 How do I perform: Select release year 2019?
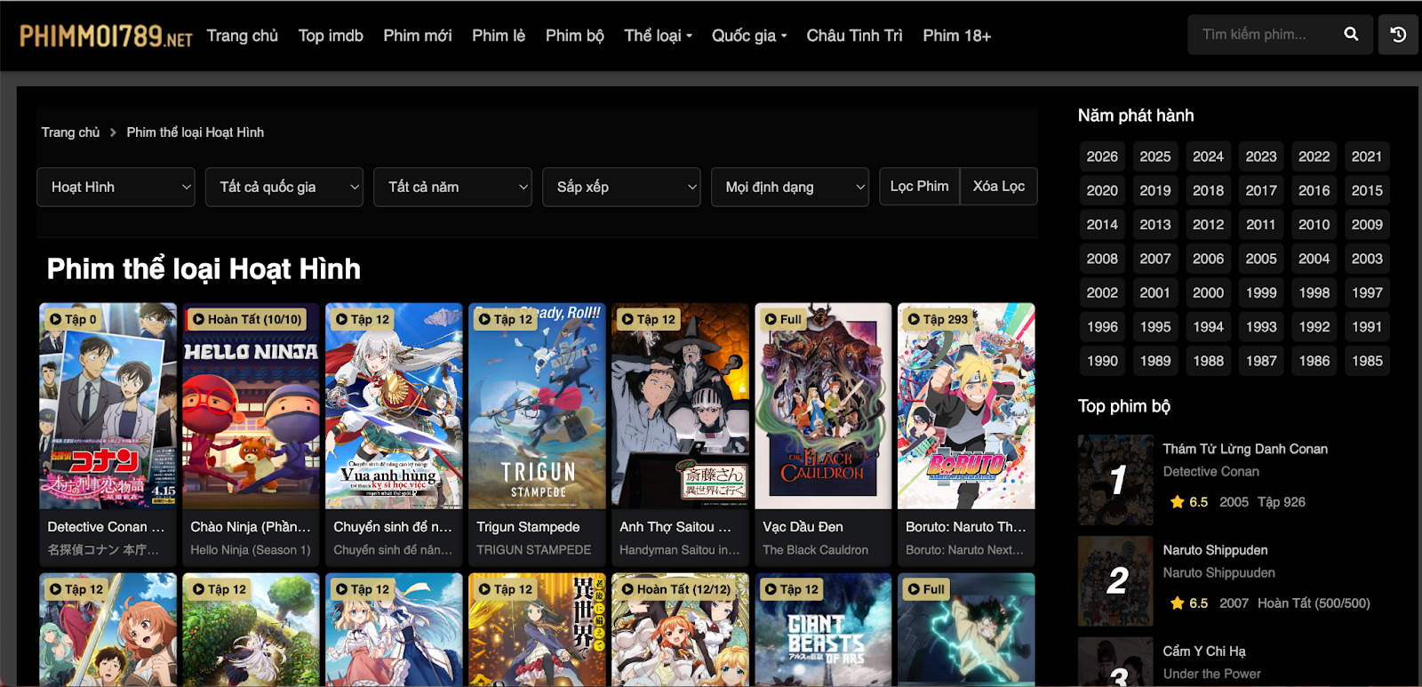coord(1155,190)
